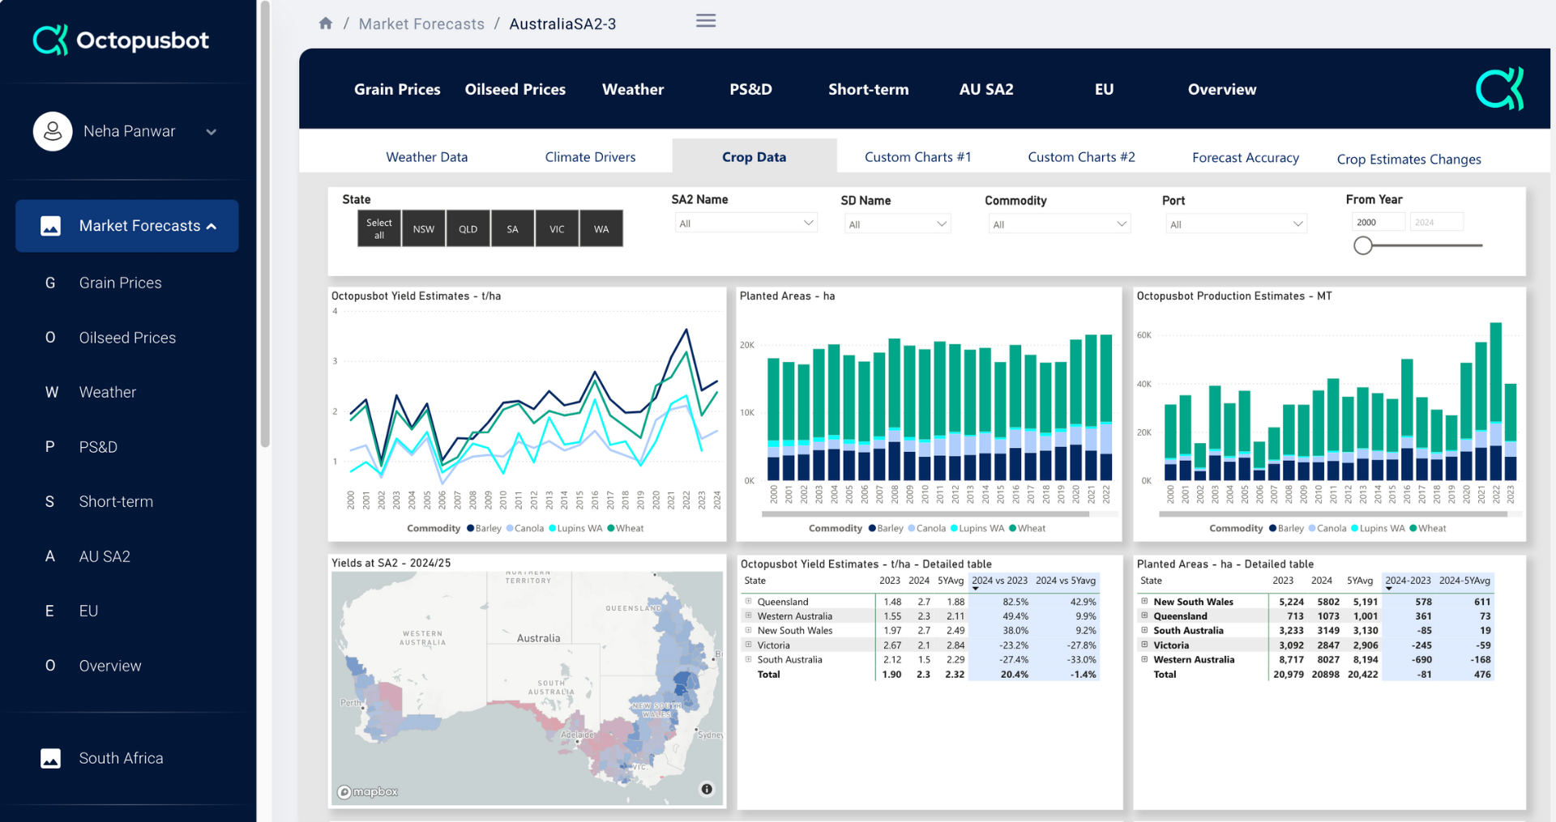1556x822 pixels.
Task: Open the SA2 Name dropdown
Action: (x=746, y=223)
